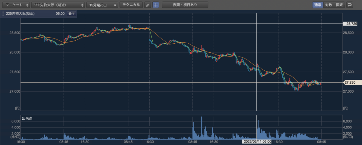
Task: Click the 夜間・祝日あり button
Action: (185, 5)
